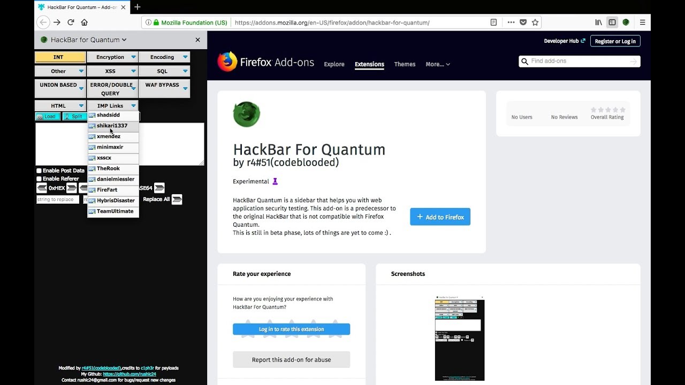
Task: Click the right arrow beside 0xHEX
Action: pyautogui.click(x=72, y=188)
